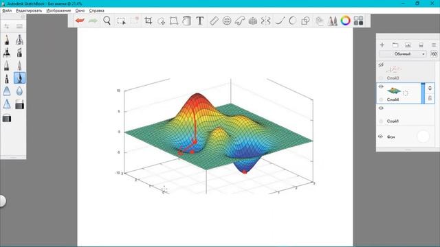Viewport: 440px width, 247px height.
Task: Toggle the UI panels grid icon
Action: click(358, 21)
